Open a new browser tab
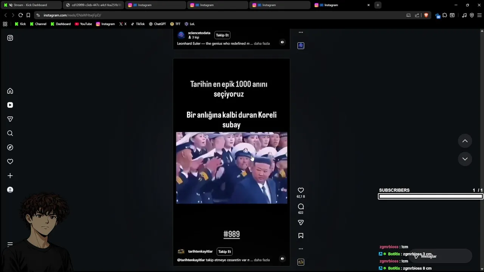The width and height of the screenshot is (484, 272). tap(378, 5)
